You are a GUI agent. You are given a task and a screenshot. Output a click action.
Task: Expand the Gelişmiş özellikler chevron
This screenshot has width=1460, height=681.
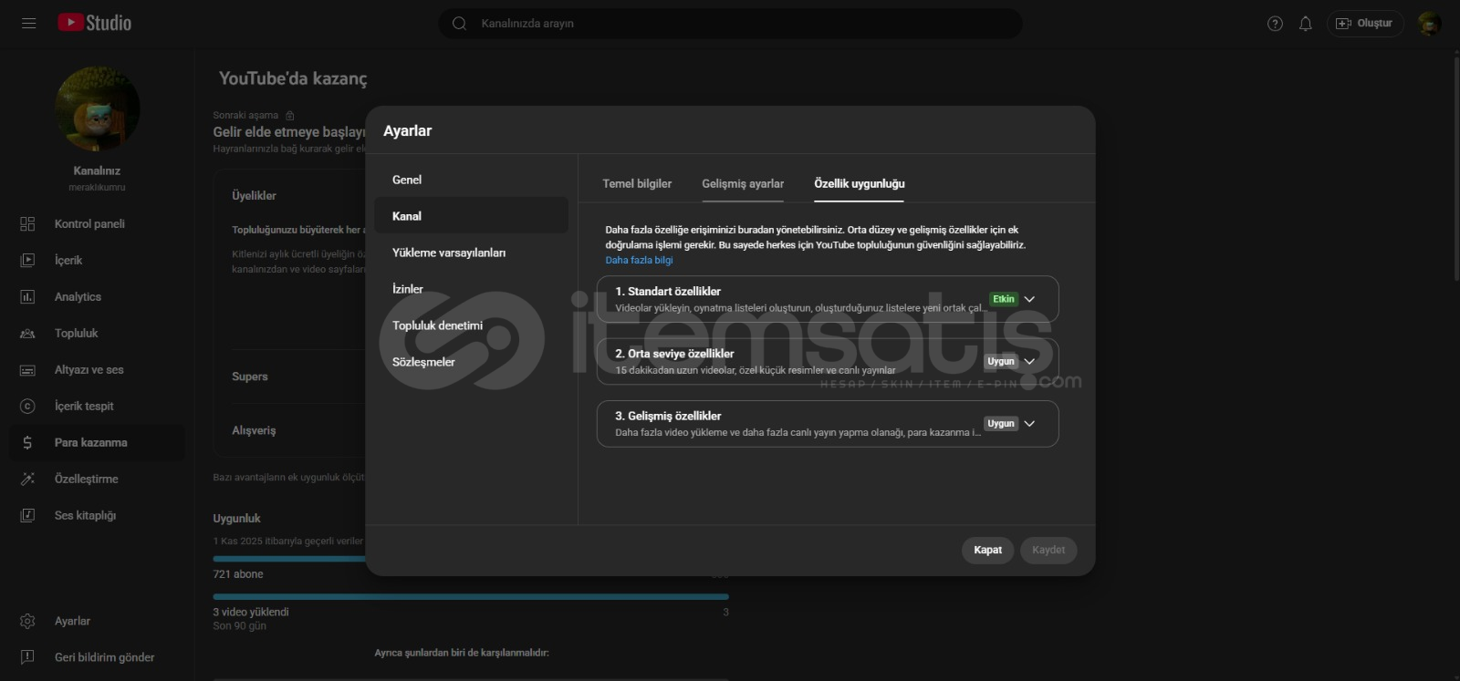(1029, 423)
